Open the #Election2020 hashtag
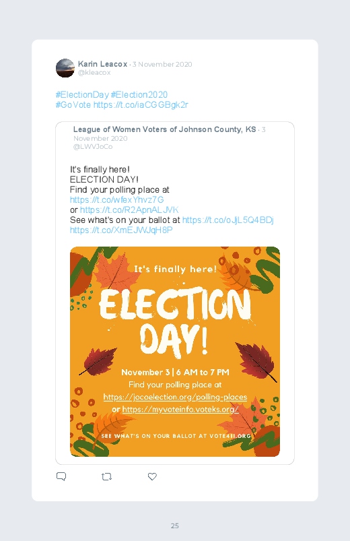The image size is (350, 541). coord(139,94)
